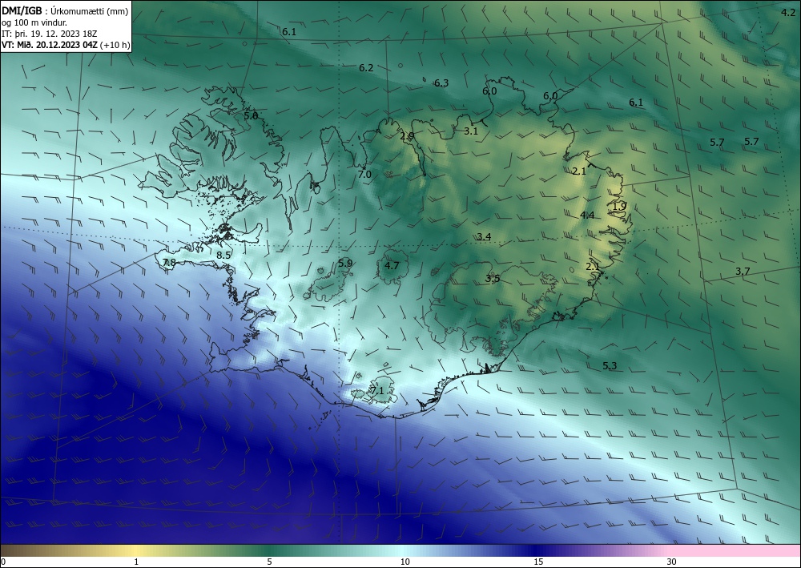Click the 'VT: Mið. 20.12.2023 04Z' valid time
This screenshot has width=801, height=568.
click(x=50, y=45)
